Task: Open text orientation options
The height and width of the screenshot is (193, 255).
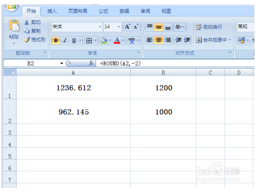Action: pyautogui.click(x=180, y=27)
